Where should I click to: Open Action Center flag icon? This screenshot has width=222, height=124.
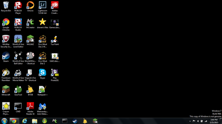click(x=194, y=121)
